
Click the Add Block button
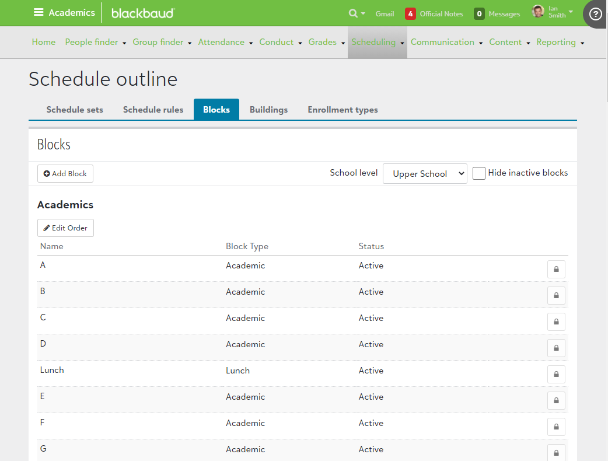pyautogui.click(x=65, y=174)
